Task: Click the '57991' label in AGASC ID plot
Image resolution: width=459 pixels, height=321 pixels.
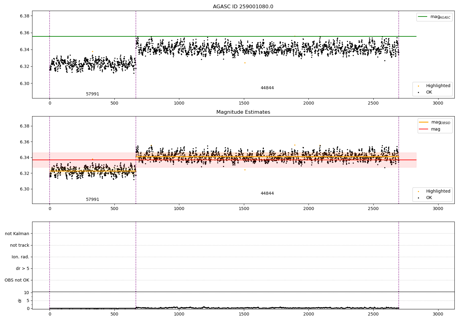Action: coord(92,94)
